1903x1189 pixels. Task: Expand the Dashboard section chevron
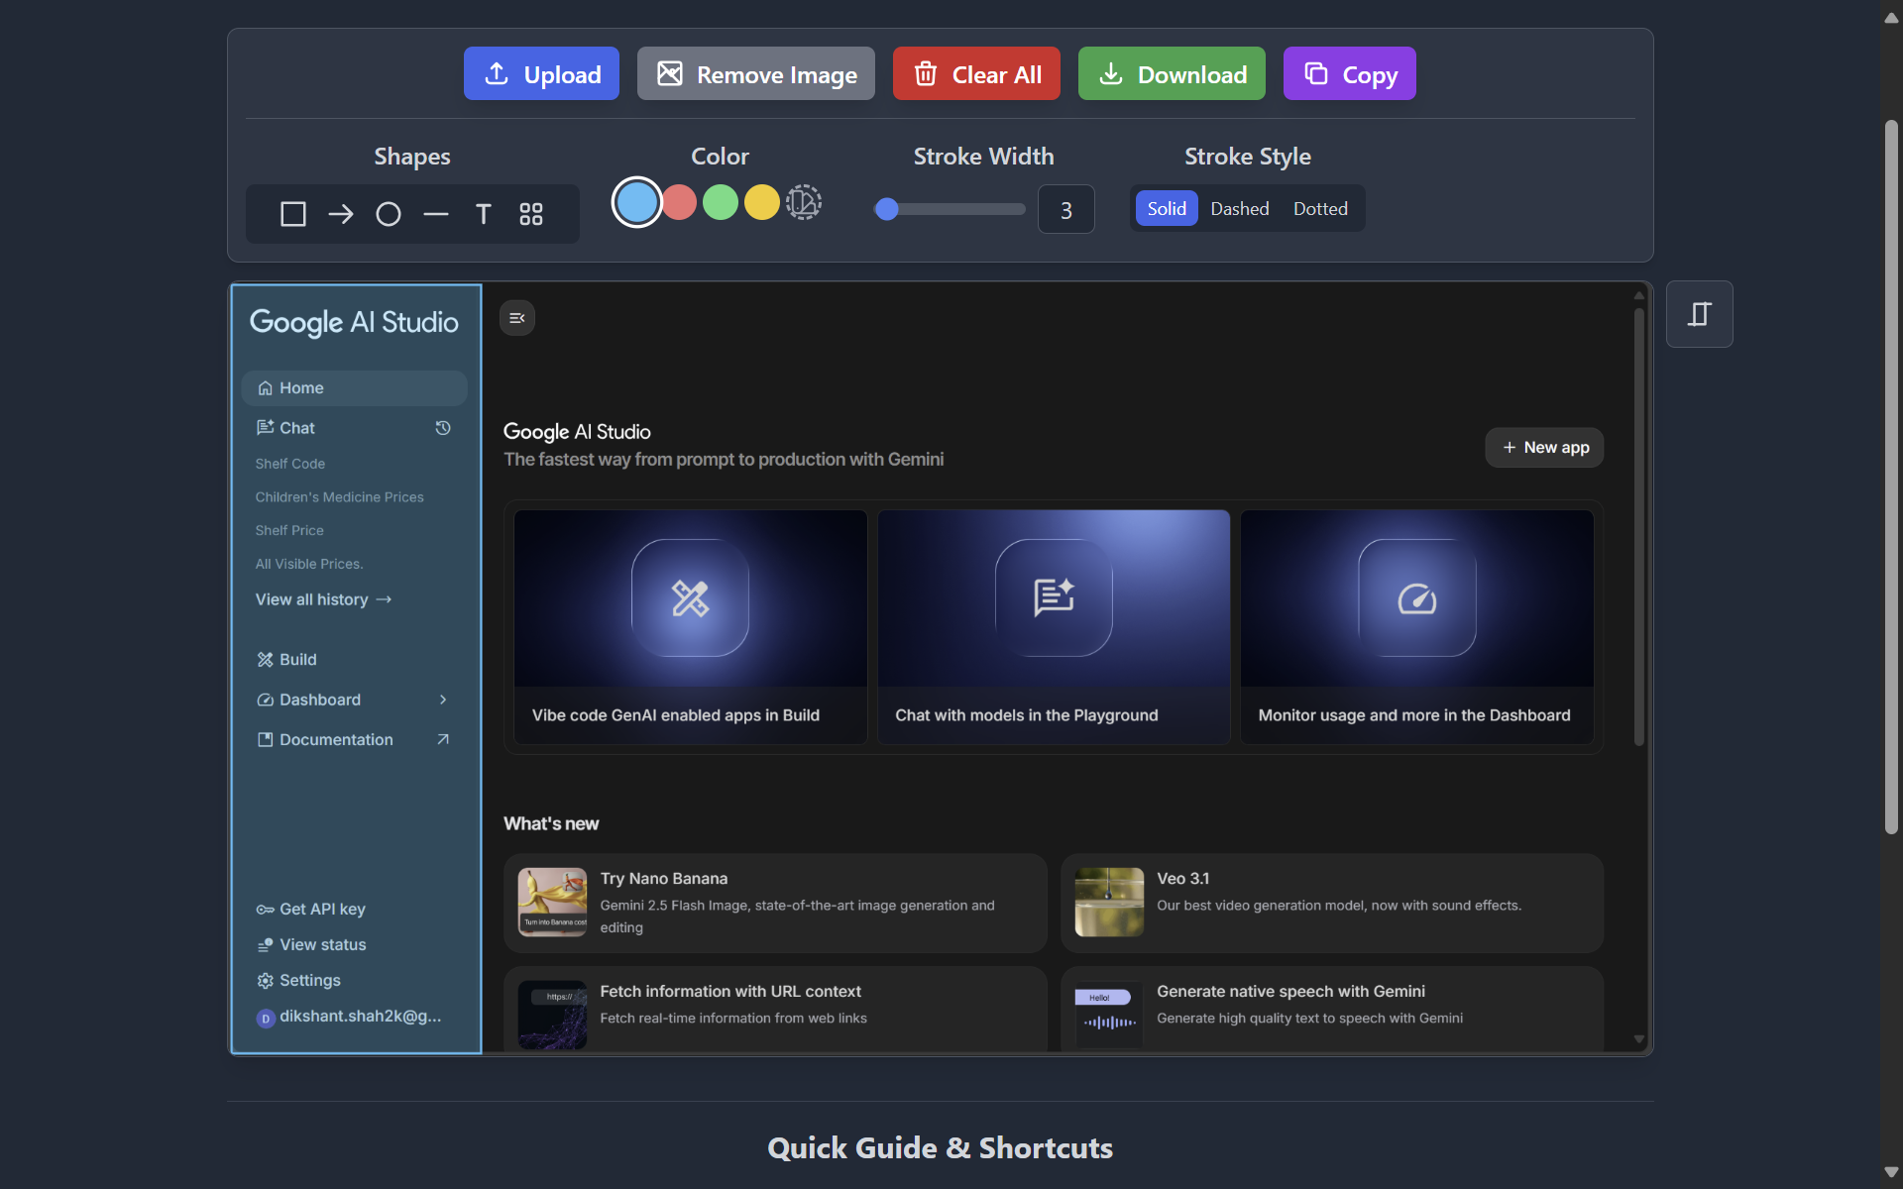click(443, 700)
